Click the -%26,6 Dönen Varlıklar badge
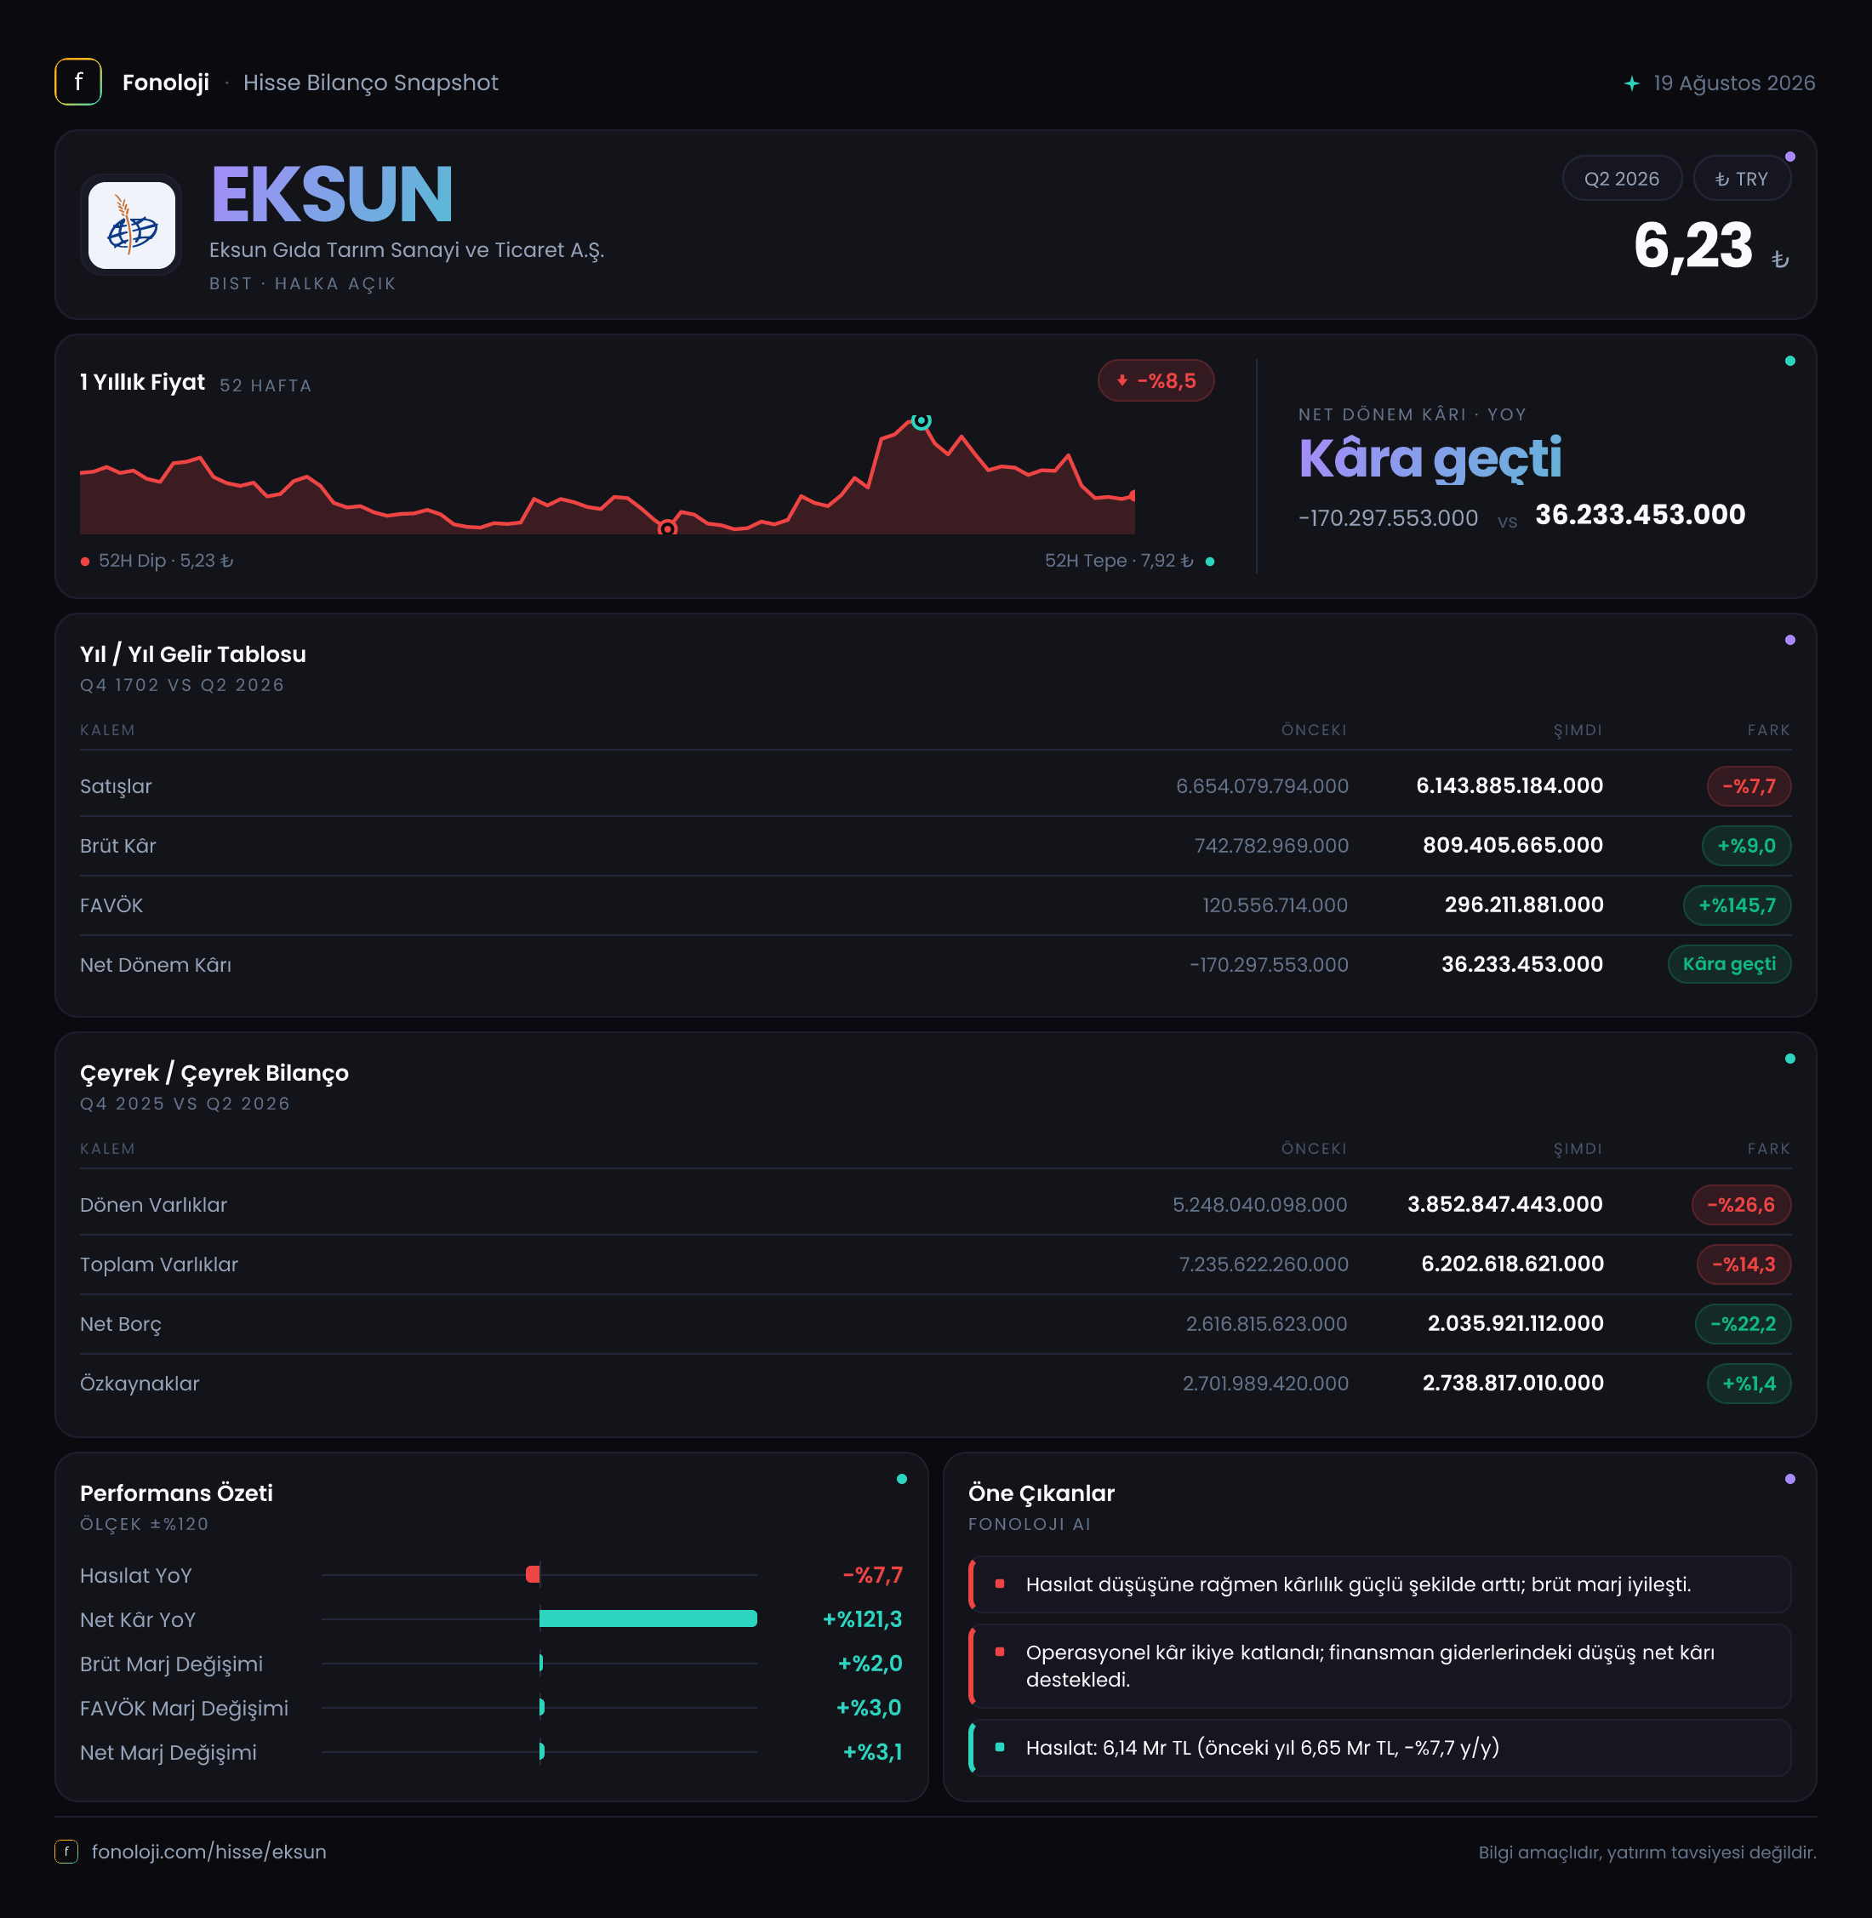This screenshot has width=1872, height=1918. pyautogui.click(x=1740, y=1204)
